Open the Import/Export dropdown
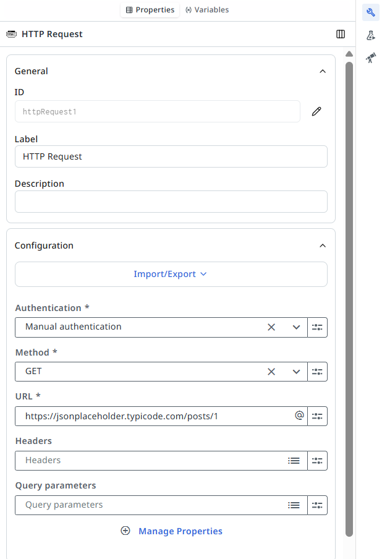Screen dimensions: 382x559 point(171,274)
